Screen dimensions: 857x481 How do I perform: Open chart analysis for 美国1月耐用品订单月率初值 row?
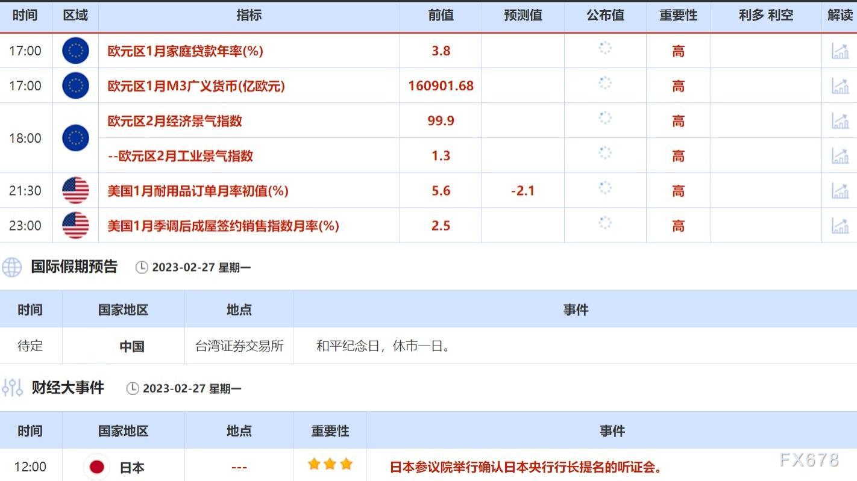tap(840, 191)
